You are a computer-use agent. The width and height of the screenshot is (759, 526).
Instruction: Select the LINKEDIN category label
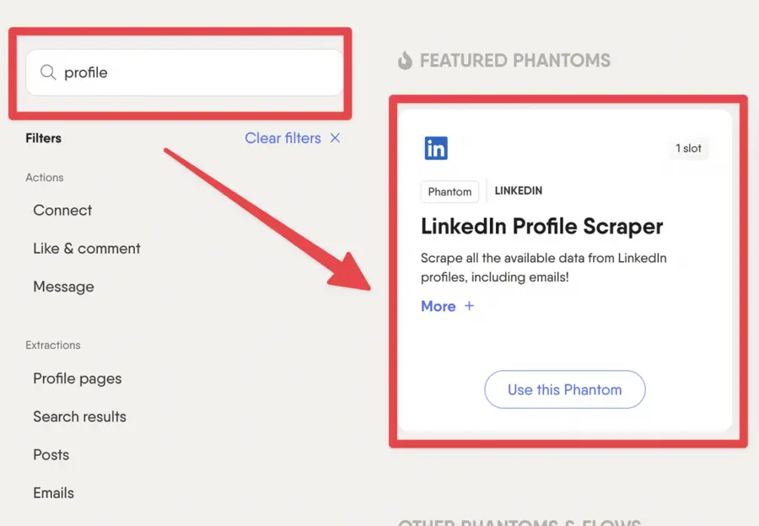click(518, 191)
